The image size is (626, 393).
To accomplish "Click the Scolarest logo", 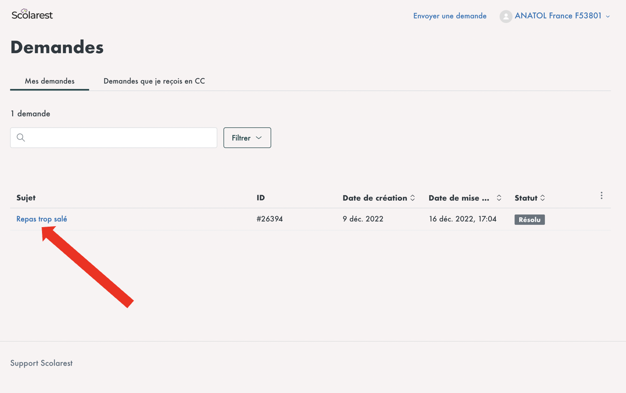I will click(32, 15).
